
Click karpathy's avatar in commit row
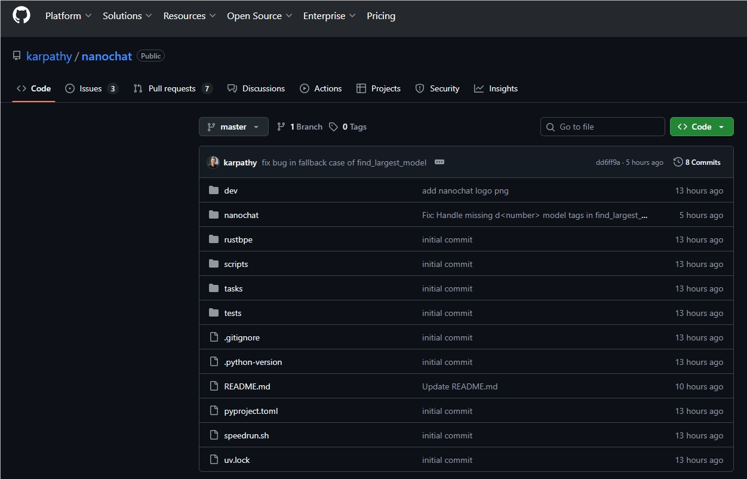tap(213, 162)
